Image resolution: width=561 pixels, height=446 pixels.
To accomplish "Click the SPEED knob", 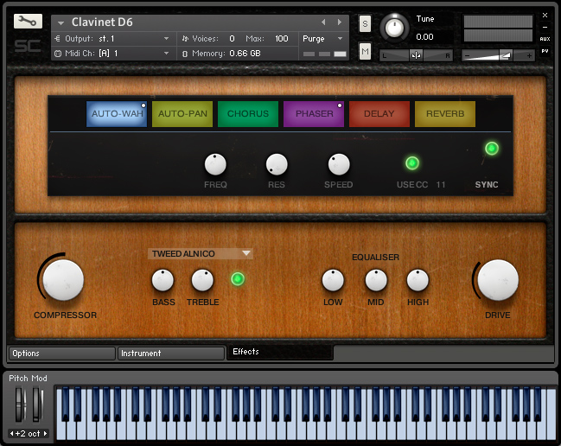I will click(339, 164).
